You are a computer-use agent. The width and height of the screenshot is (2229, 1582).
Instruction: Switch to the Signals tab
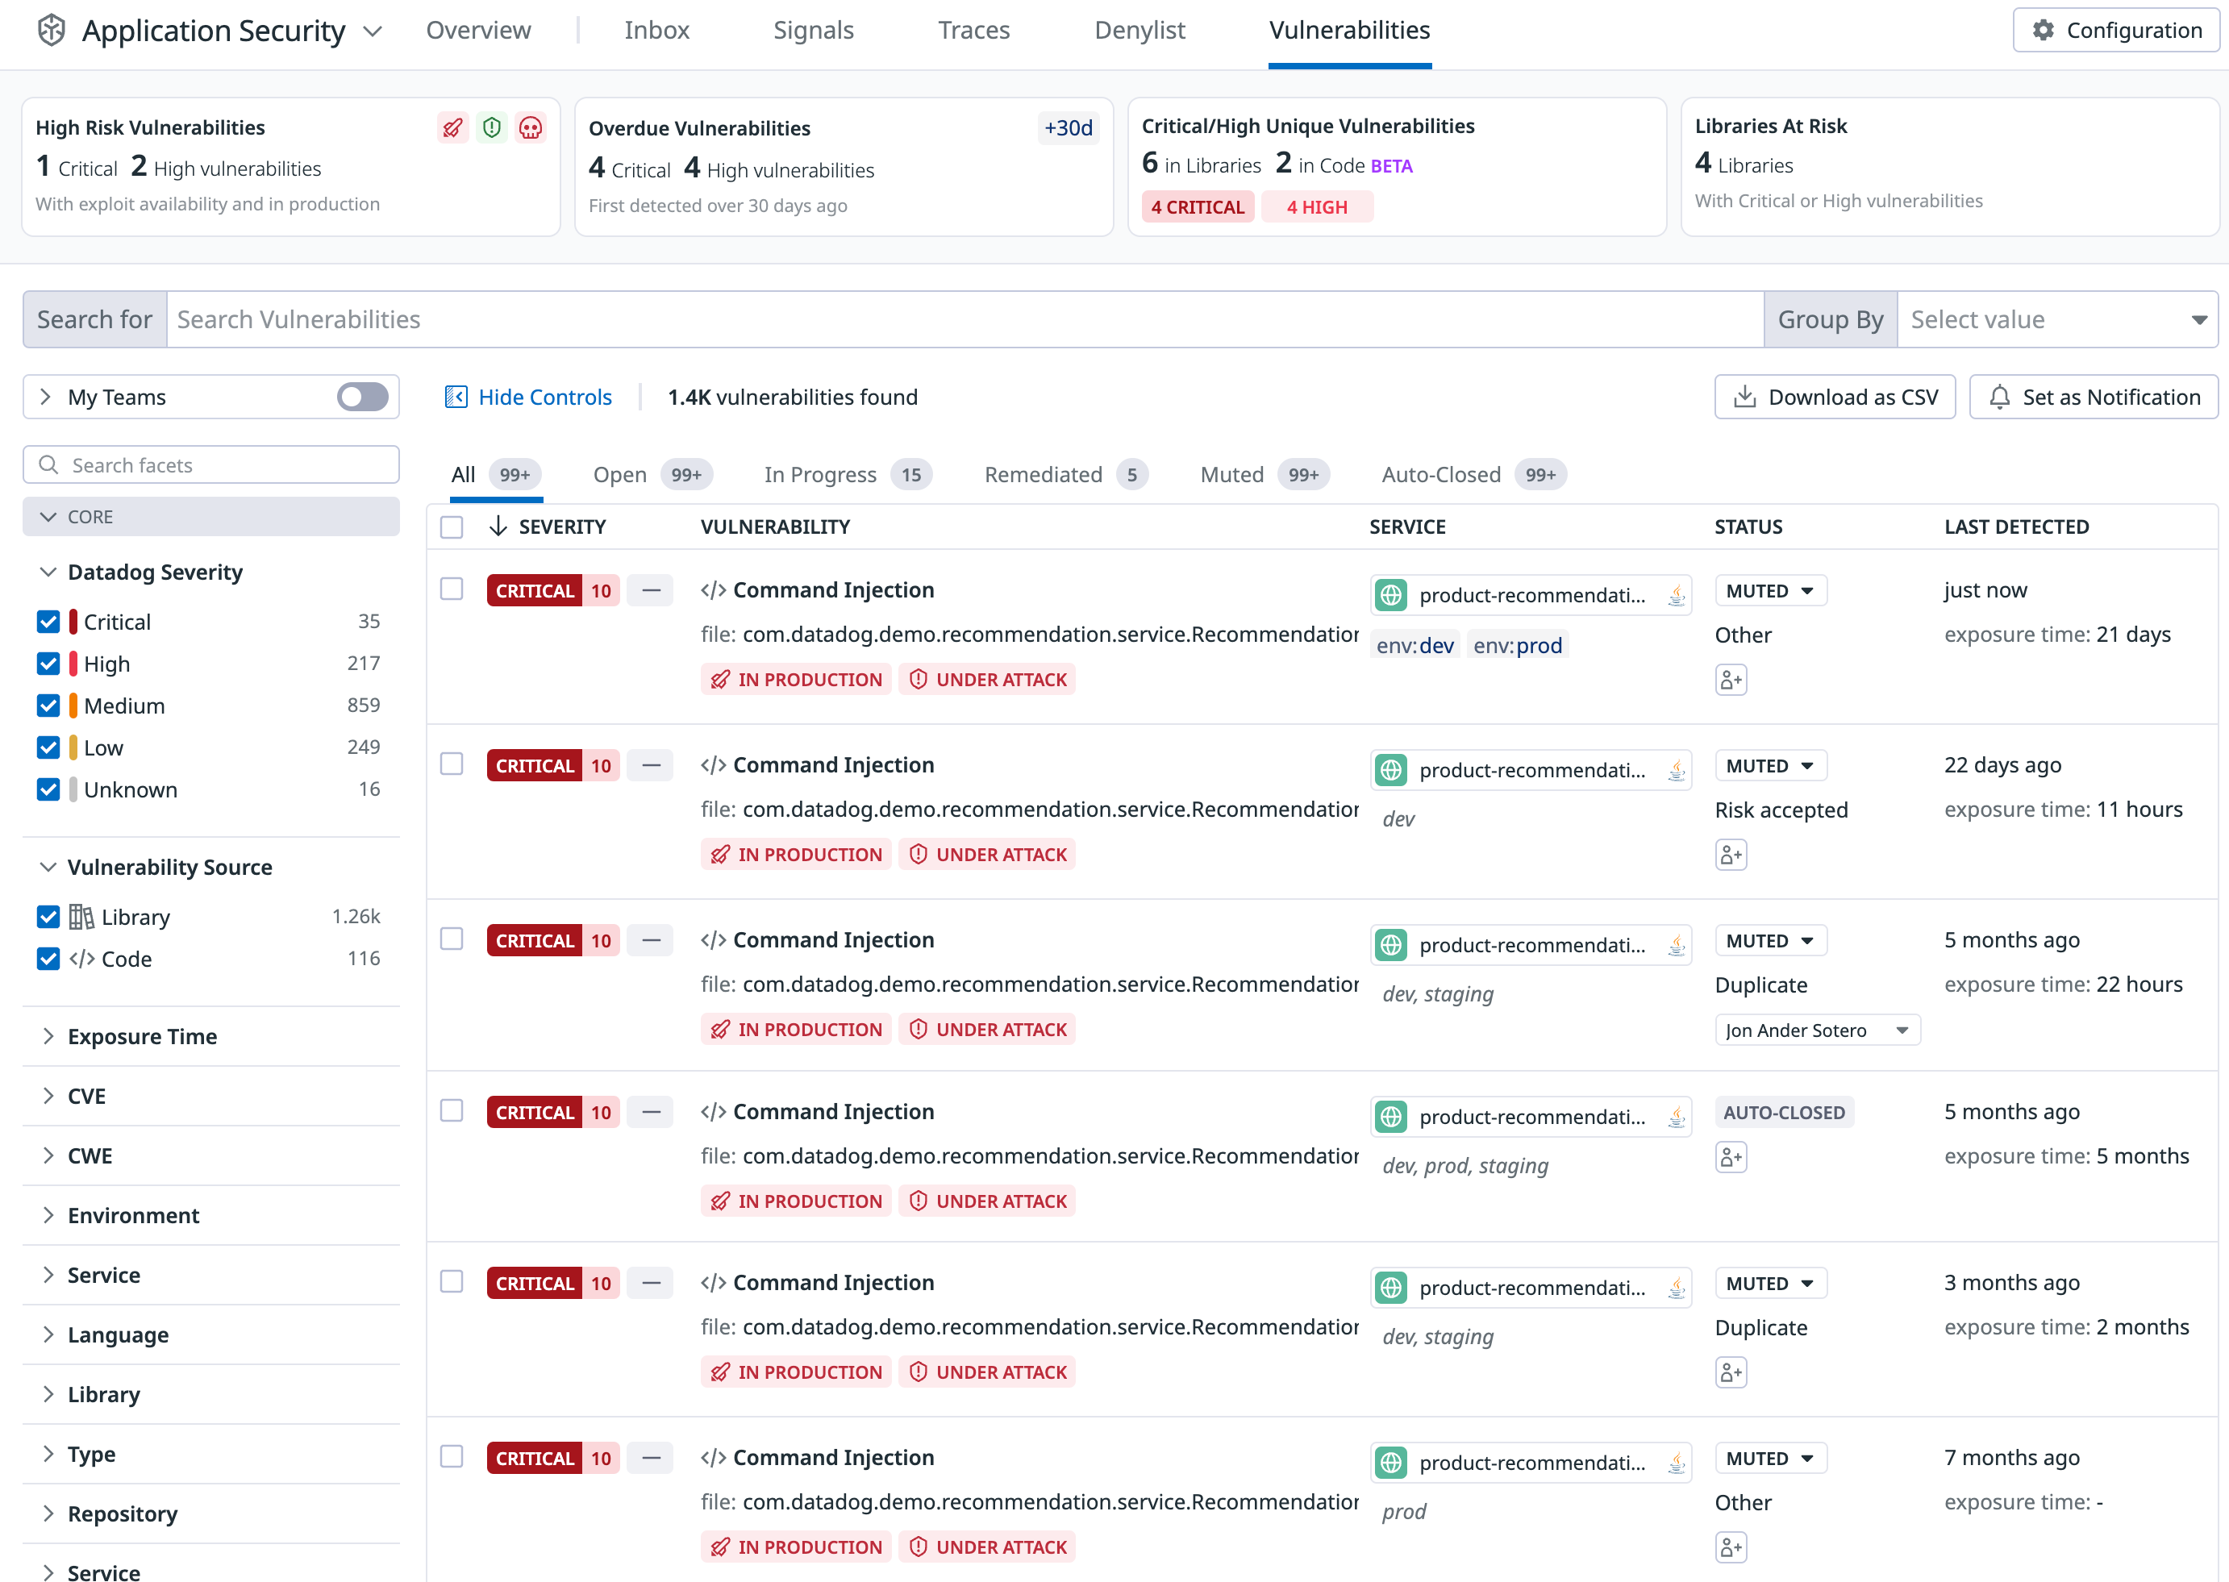(813, 30)
